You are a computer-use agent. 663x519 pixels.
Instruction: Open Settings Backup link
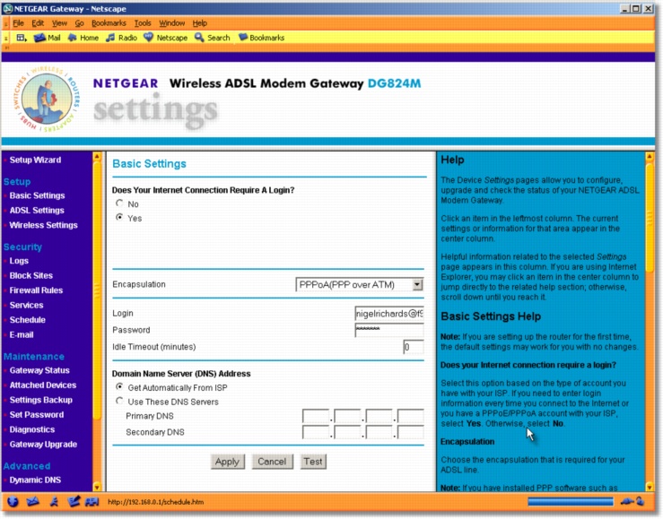[x=41, y=400]
